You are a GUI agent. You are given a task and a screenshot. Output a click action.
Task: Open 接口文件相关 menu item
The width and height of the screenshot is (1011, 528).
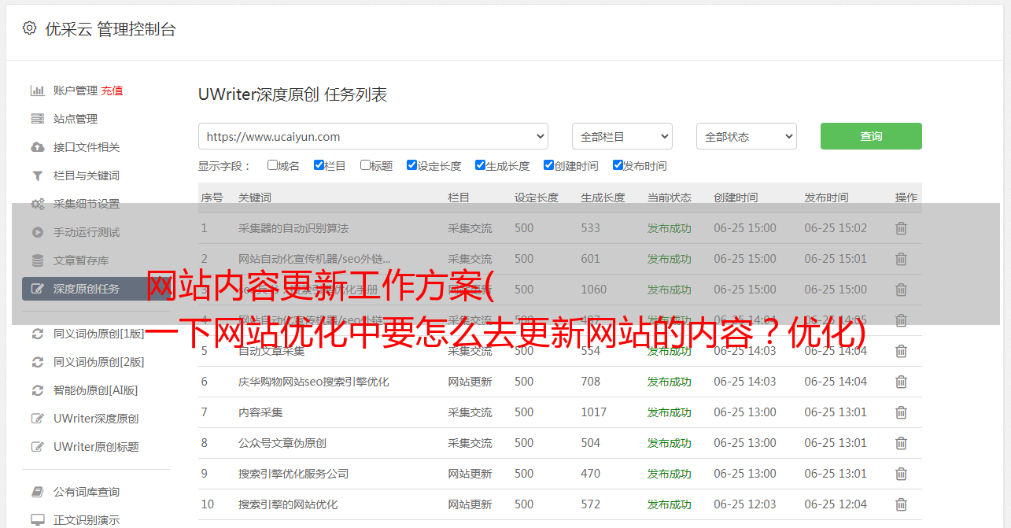pyautogui.click(x=87, y=147)
